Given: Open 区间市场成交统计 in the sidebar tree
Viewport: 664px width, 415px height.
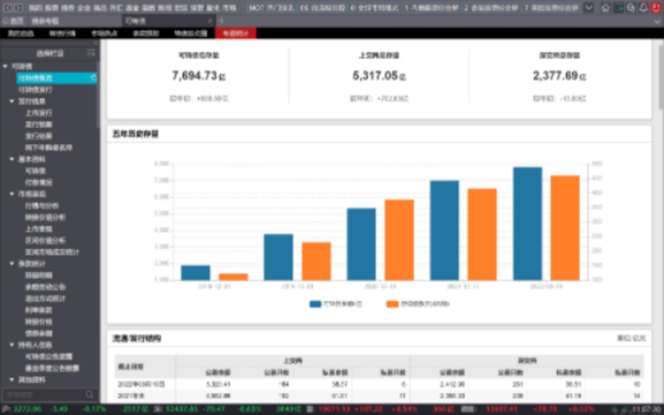Looking at the screenshot, I should 52,252.
